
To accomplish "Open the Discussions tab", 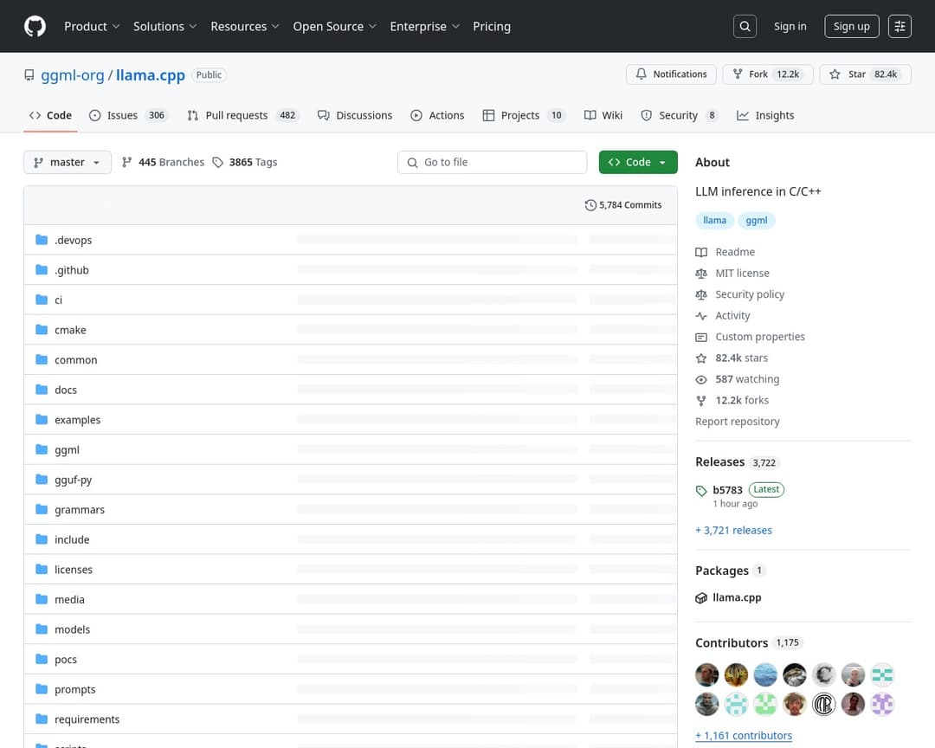I will (355, 115).
